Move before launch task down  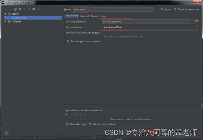click(85, 114)
